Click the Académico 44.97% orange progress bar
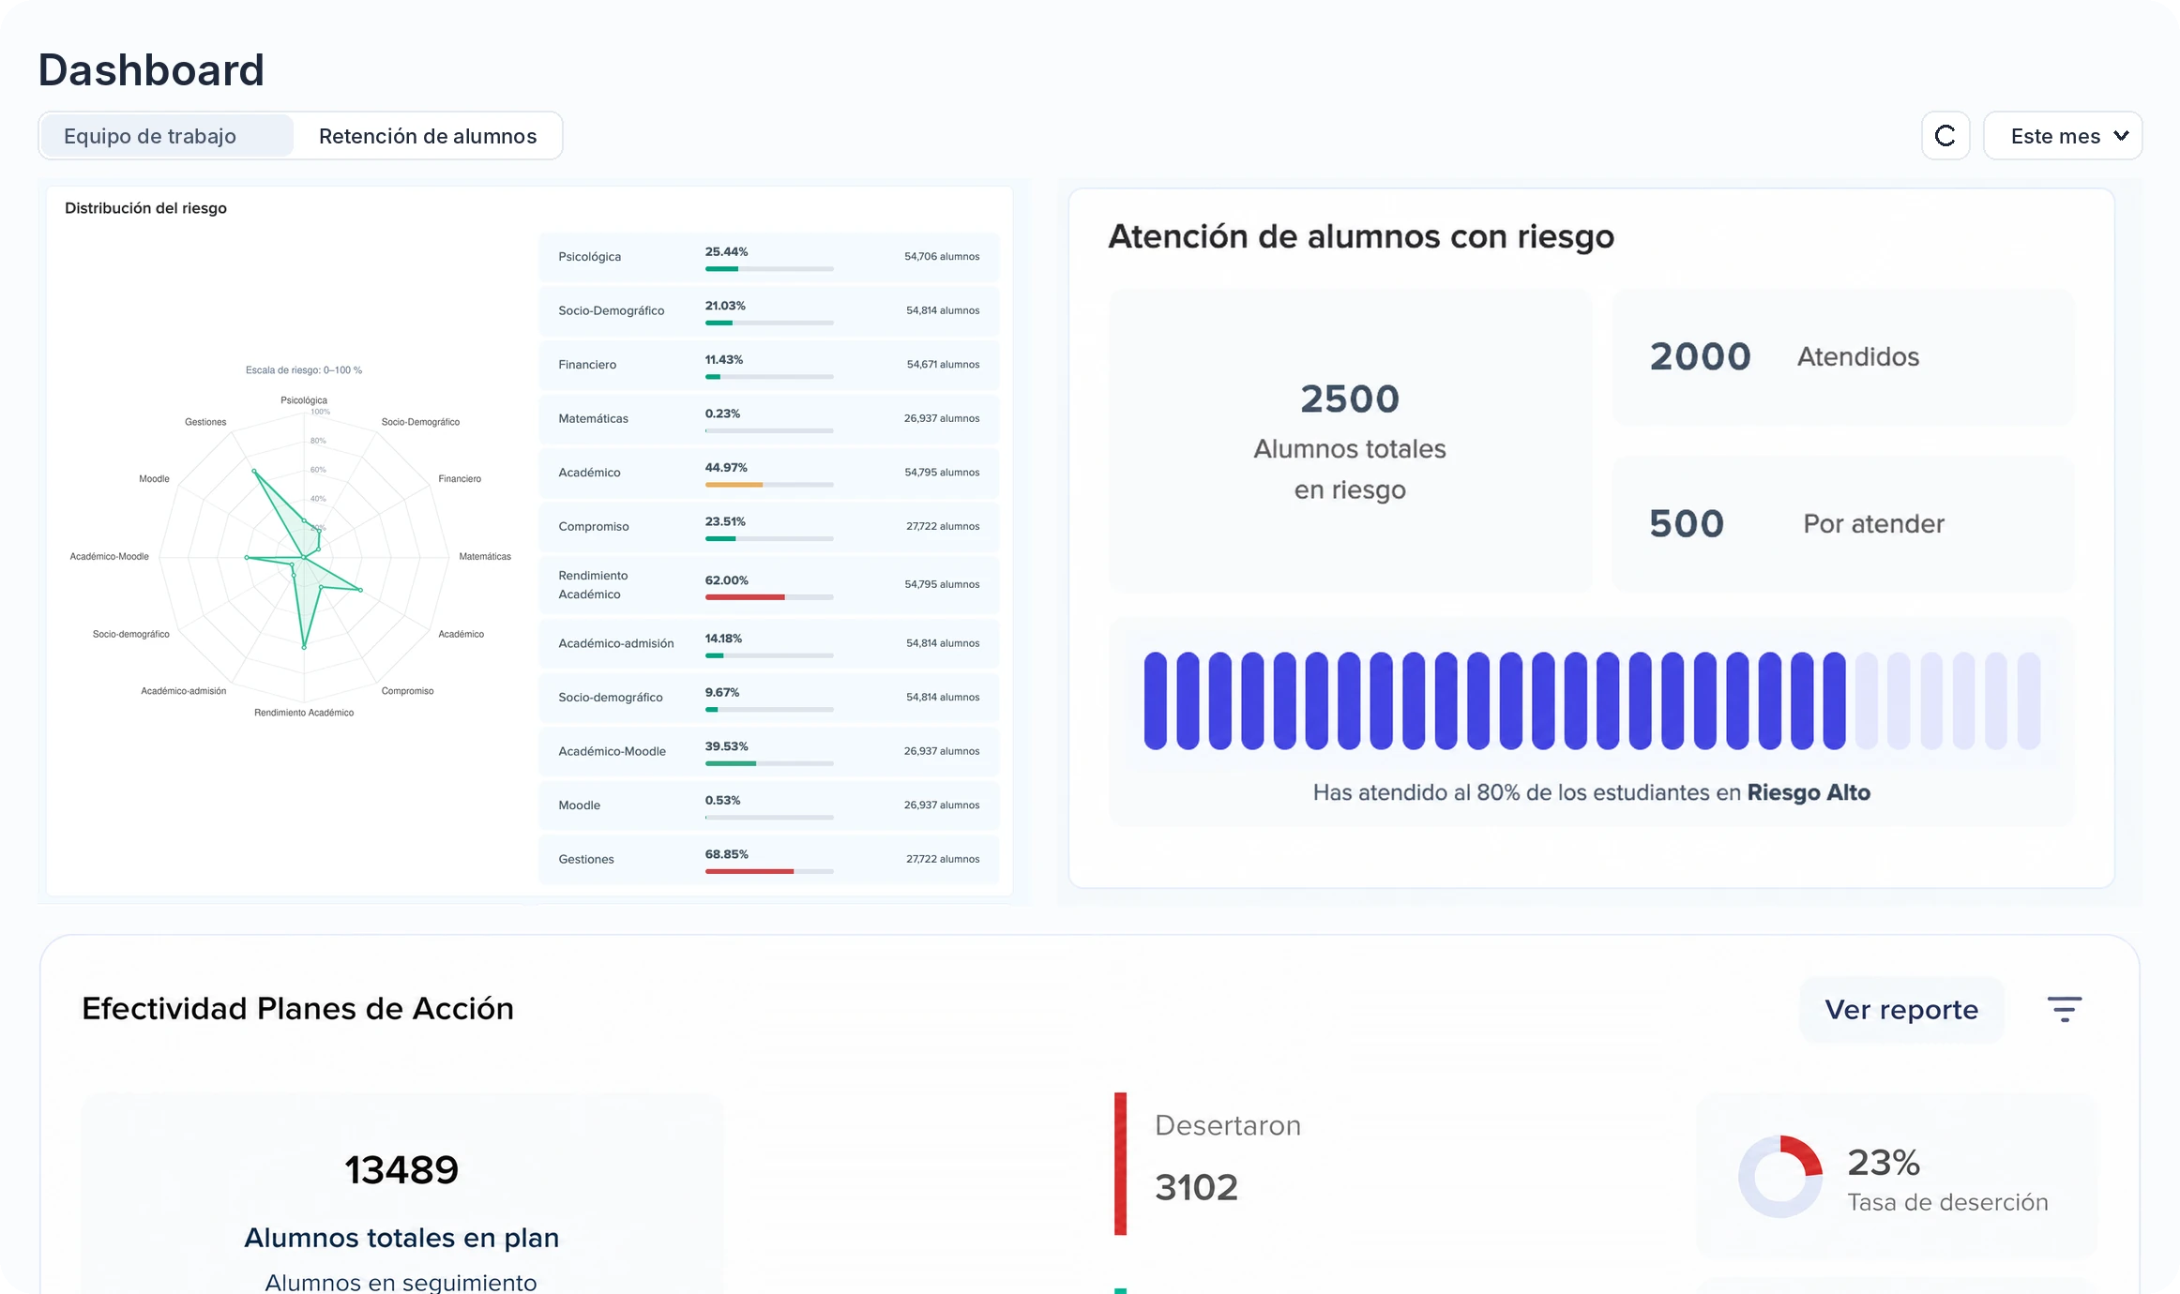The image size is (2180, 1294). [769, 485]
